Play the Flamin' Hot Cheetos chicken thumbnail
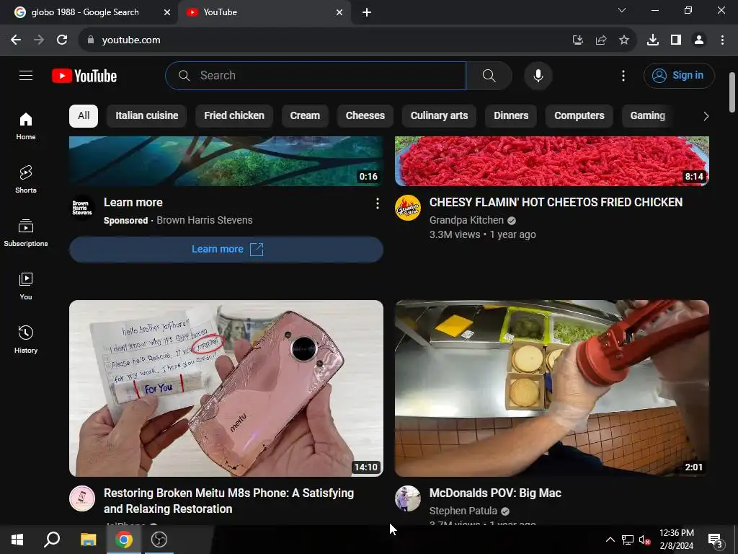 point(551,161)
